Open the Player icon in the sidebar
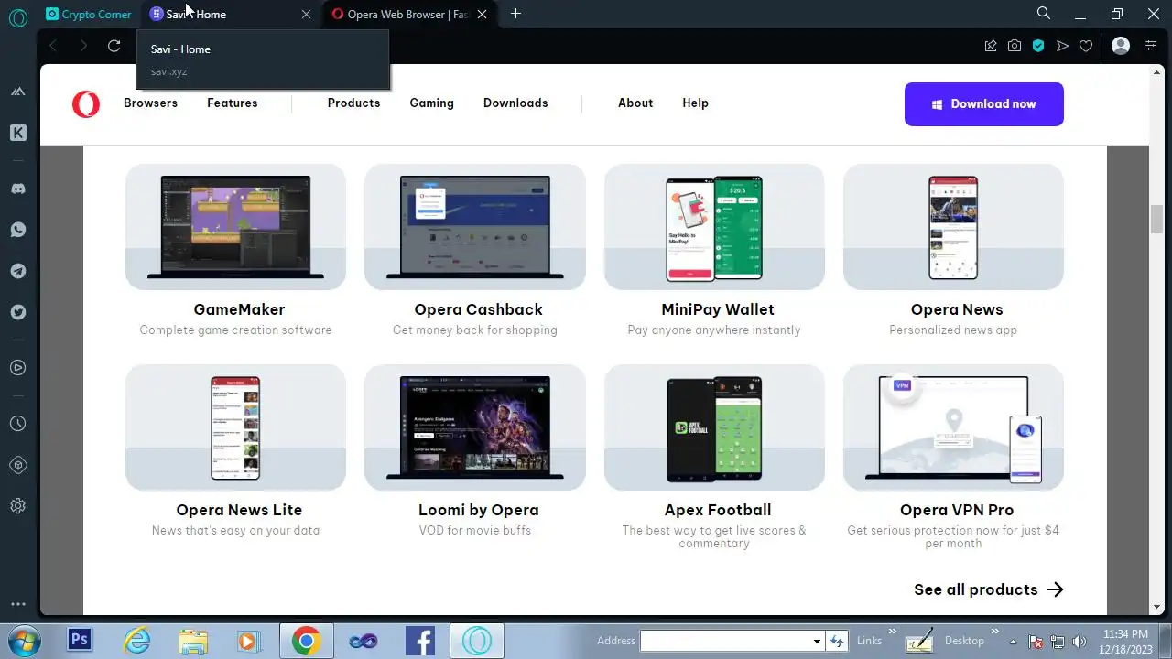Screen dimensions: 1172x659 point(18,368)
